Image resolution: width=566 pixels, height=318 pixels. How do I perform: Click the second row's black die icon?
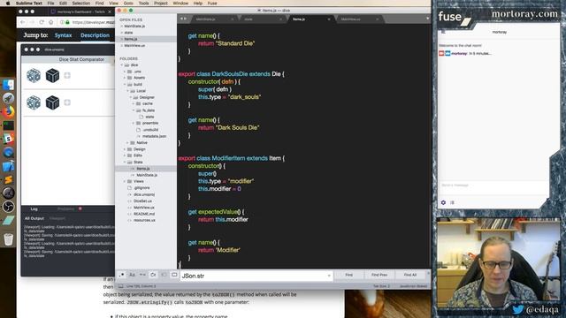click(52, 102)
